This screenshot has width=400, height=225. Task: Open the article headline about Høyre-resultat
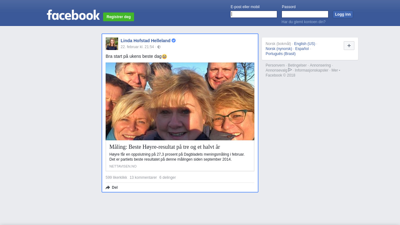[165, 147]
